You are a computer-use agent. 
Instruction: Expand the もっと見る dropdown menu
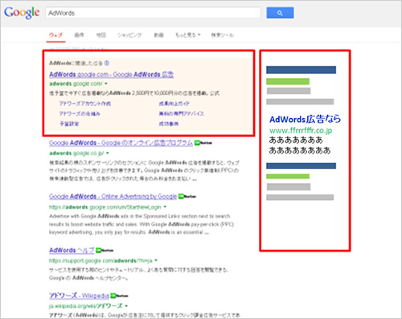(x=188, y=35)
